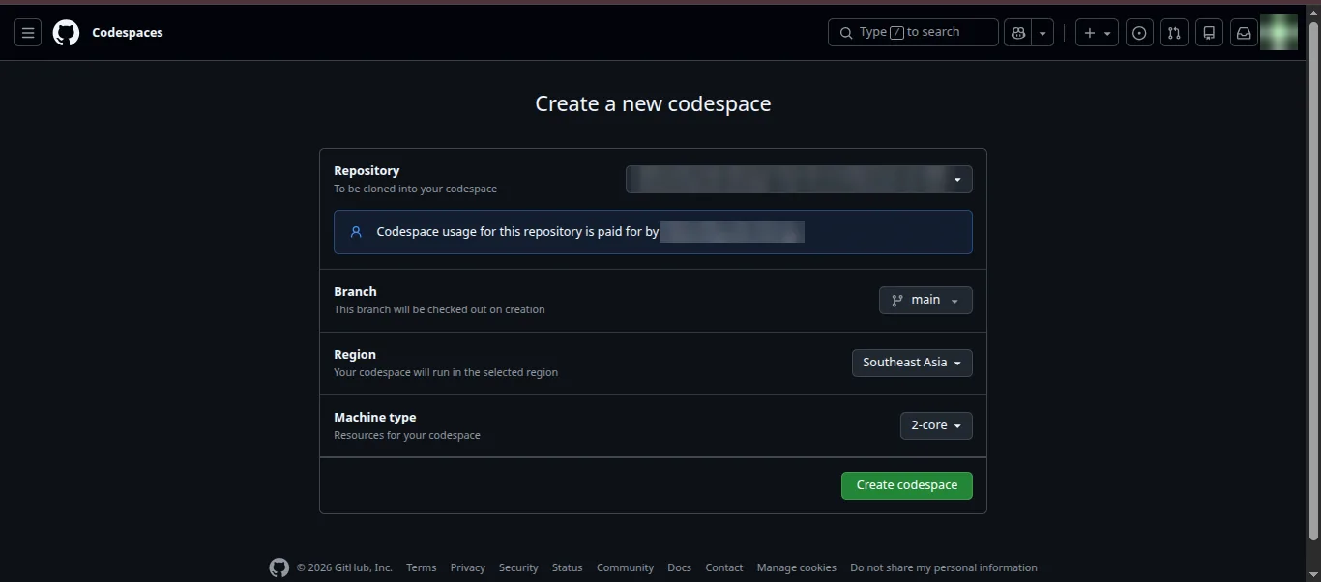Click the Create codespace button
1321x582 pixels.
pyautogui.click(x=907, y=485)
